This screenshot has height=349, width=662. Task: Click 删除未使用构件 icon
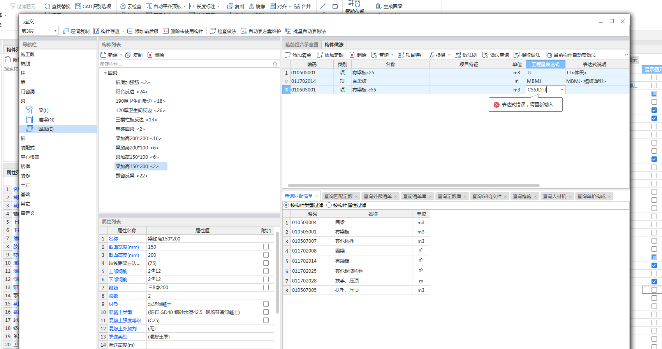point(165,31)
